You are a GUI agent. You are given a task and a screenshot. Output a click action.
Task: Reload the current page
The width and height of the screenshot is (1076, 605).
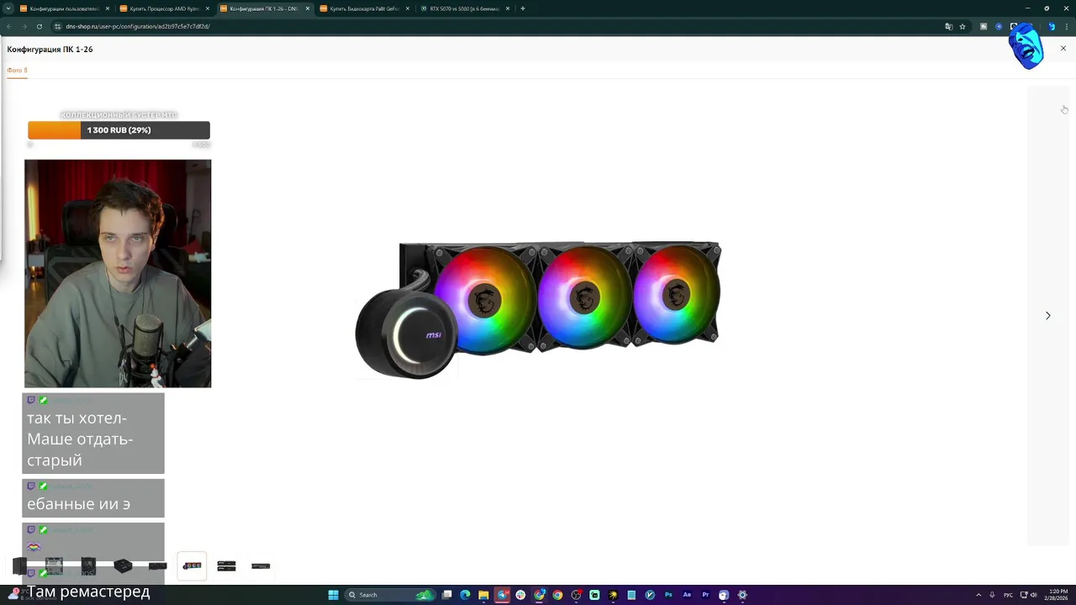(39, 26)
